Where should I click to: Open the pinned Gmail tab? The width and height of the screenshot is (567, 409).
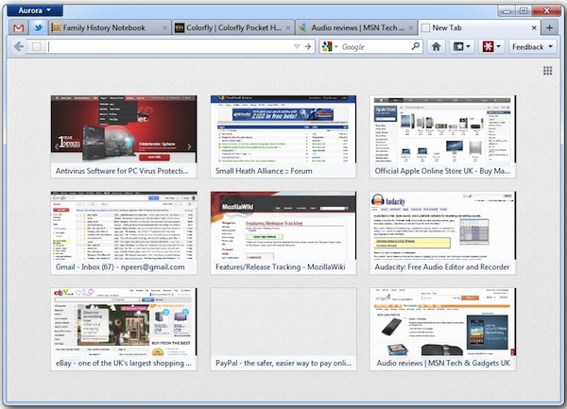point(18,27)
